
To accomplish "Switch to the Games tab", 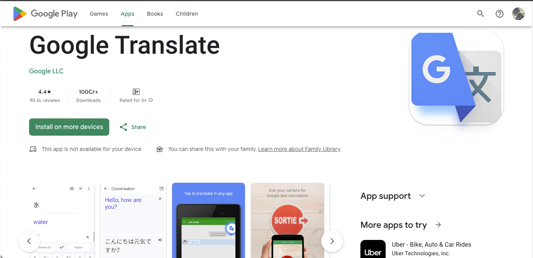I will 99,14.
